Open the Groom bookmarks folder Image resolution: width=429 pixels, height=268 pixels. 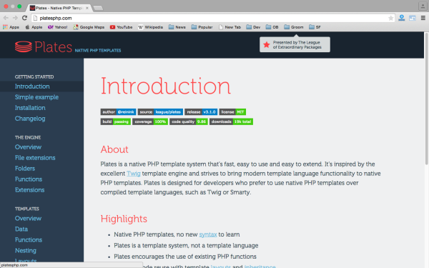(294, 27)
